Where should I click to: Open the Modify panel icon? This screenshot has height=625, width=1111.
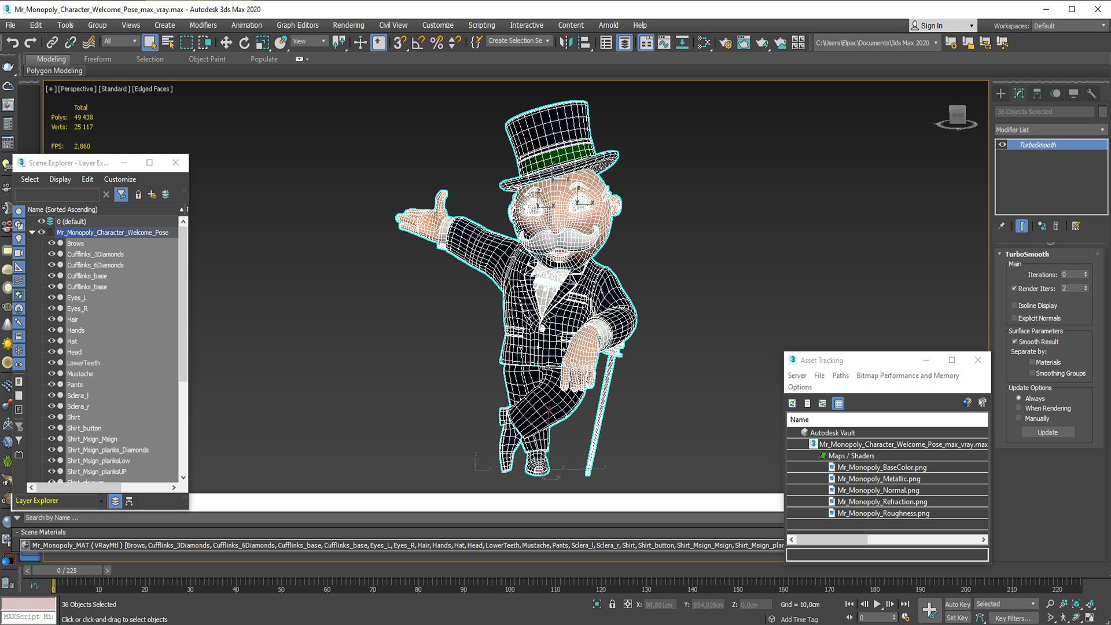point(1019,93)
